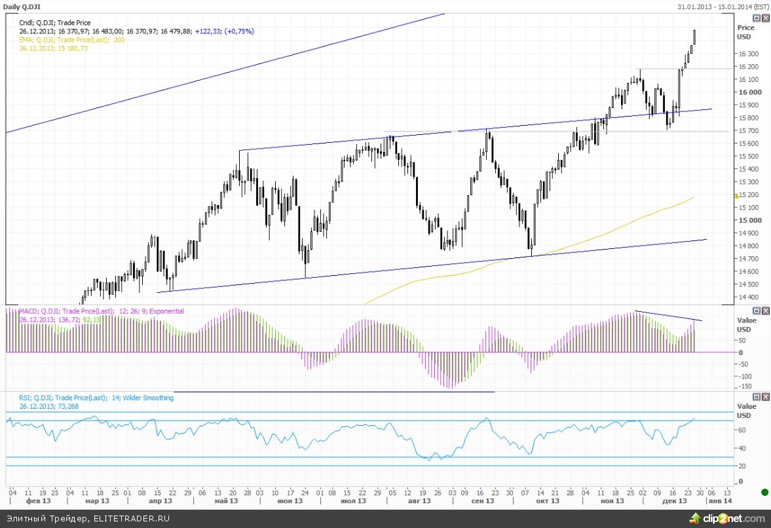This screenshot has height=528, width=771.
Task: Click the date range 31.01.2013 - 15.01.2014 label
Action: [714, 6]
